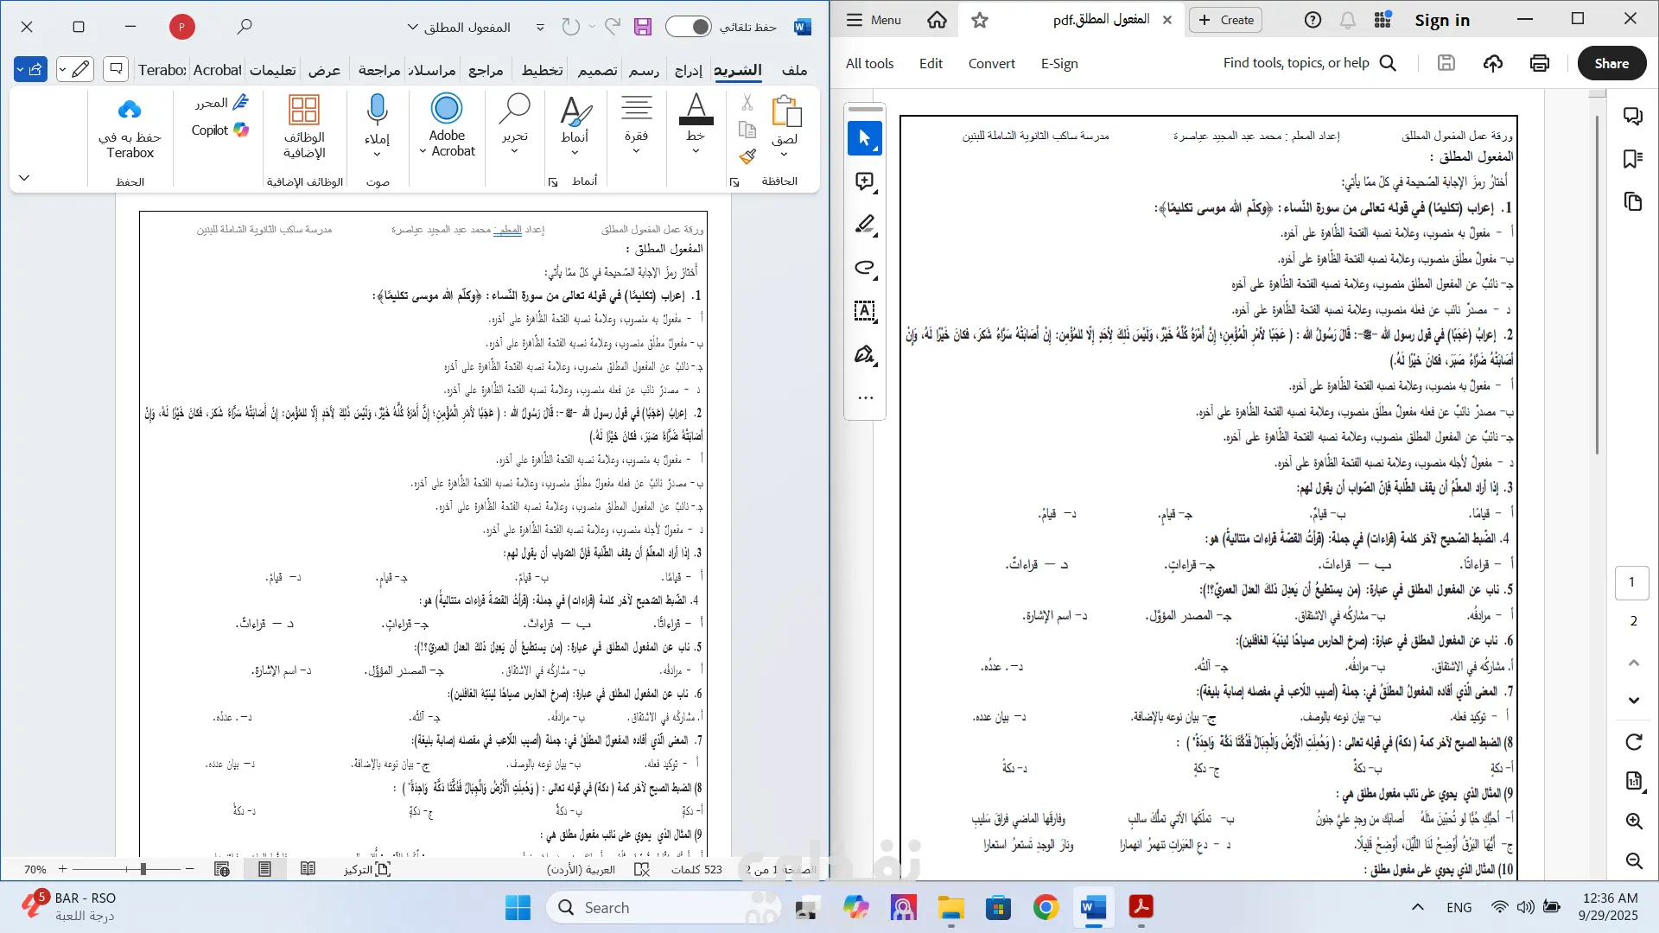The image size is (1659, 933).
Task: Star the PDF tab as favorite
Action: click(979, 20)
